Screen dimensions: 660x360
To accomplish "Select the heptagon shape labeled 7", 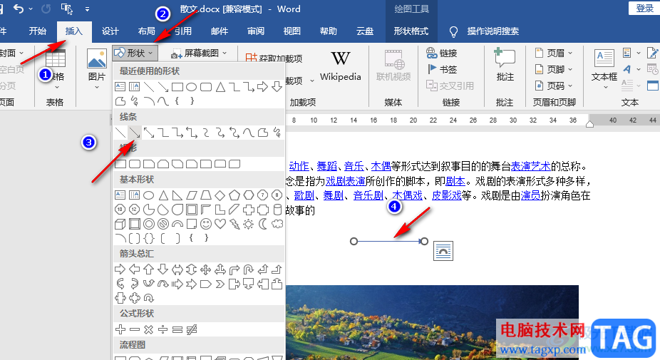I will [x=263, y=195].
